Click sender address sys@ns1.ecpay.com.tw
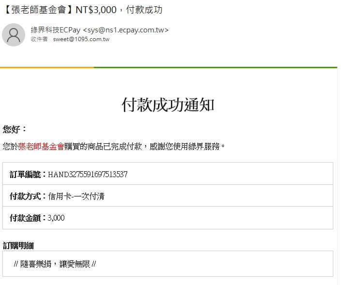This screenshot has height=285, width=342. (x=126, y=30)
